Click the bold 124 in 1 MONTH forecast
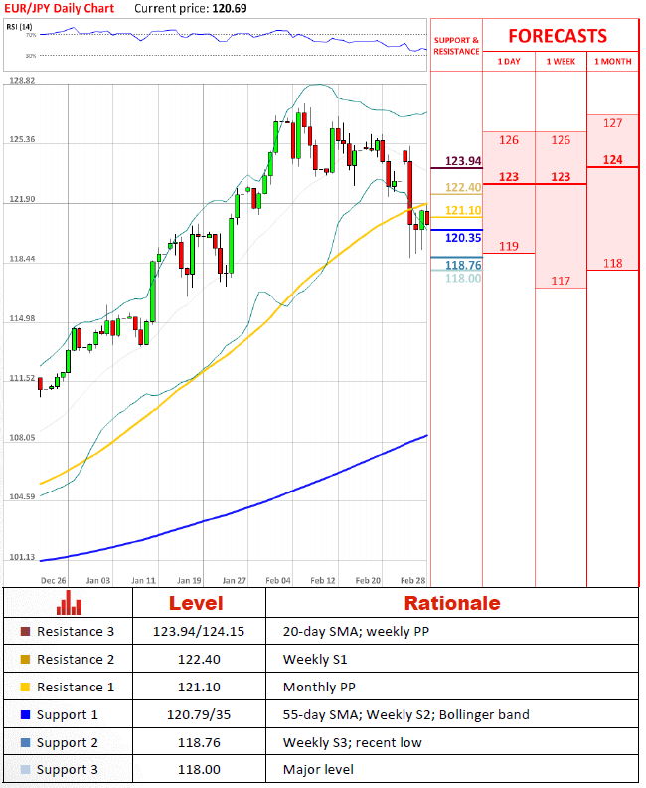The image size is (646, 788). click(613, 160)
